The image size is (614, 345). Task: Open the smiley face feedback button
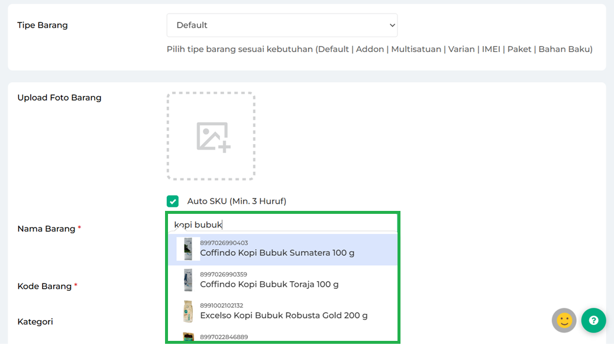(564, 320)
